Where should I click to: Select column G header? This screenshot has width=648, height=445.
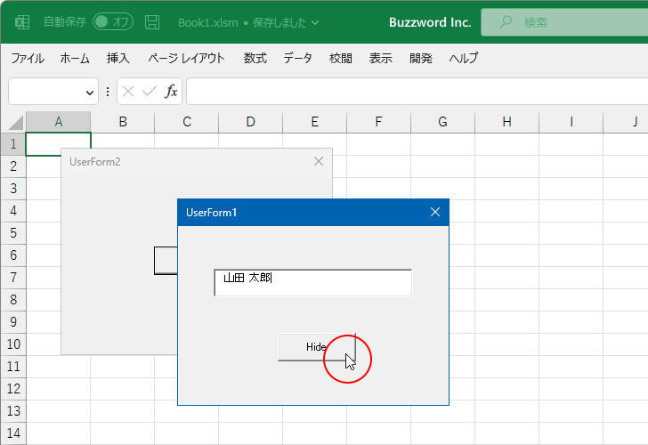(443, 122)
